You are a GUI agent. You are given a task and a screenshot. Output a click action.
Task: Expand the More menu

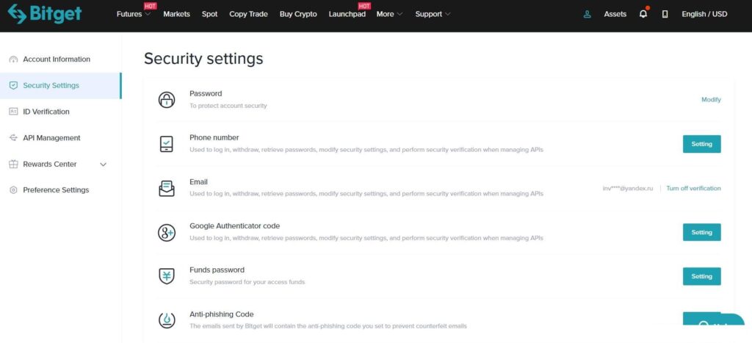coord(389,14)
